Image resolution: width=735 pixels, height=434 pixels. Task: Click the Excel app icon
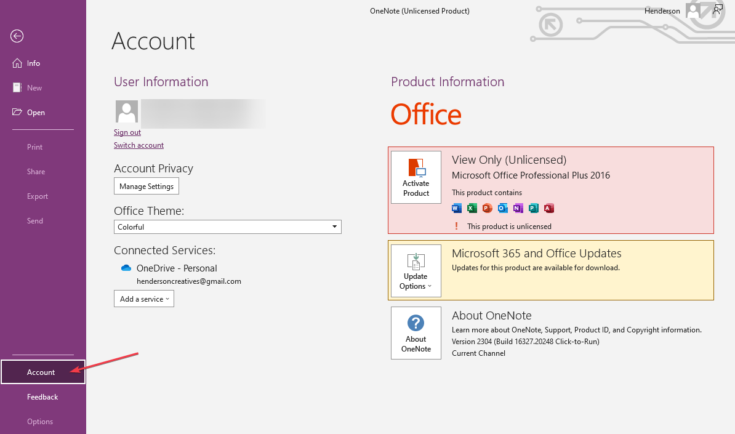[x=472, y=208]
